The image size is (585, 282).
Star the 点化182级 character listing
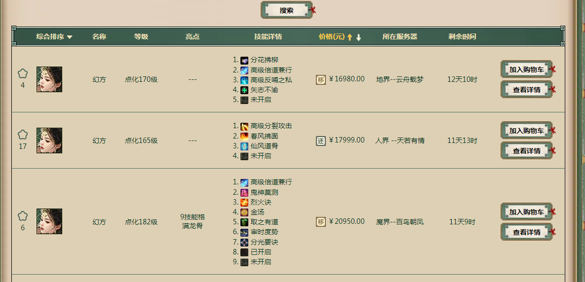23,216
